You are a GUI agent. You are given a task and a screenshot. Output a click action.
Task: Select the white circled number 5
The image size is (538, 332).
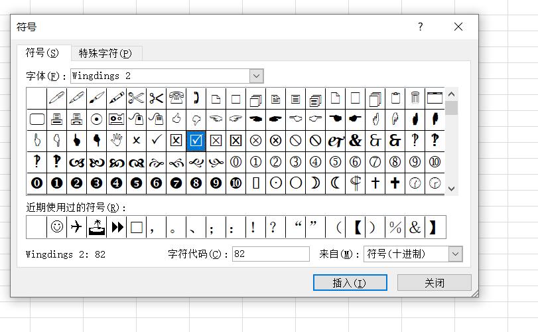point(335,161)
